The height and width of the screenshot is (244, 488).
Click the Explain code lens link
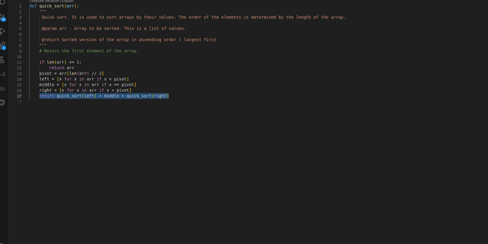(x=68, y=1)
